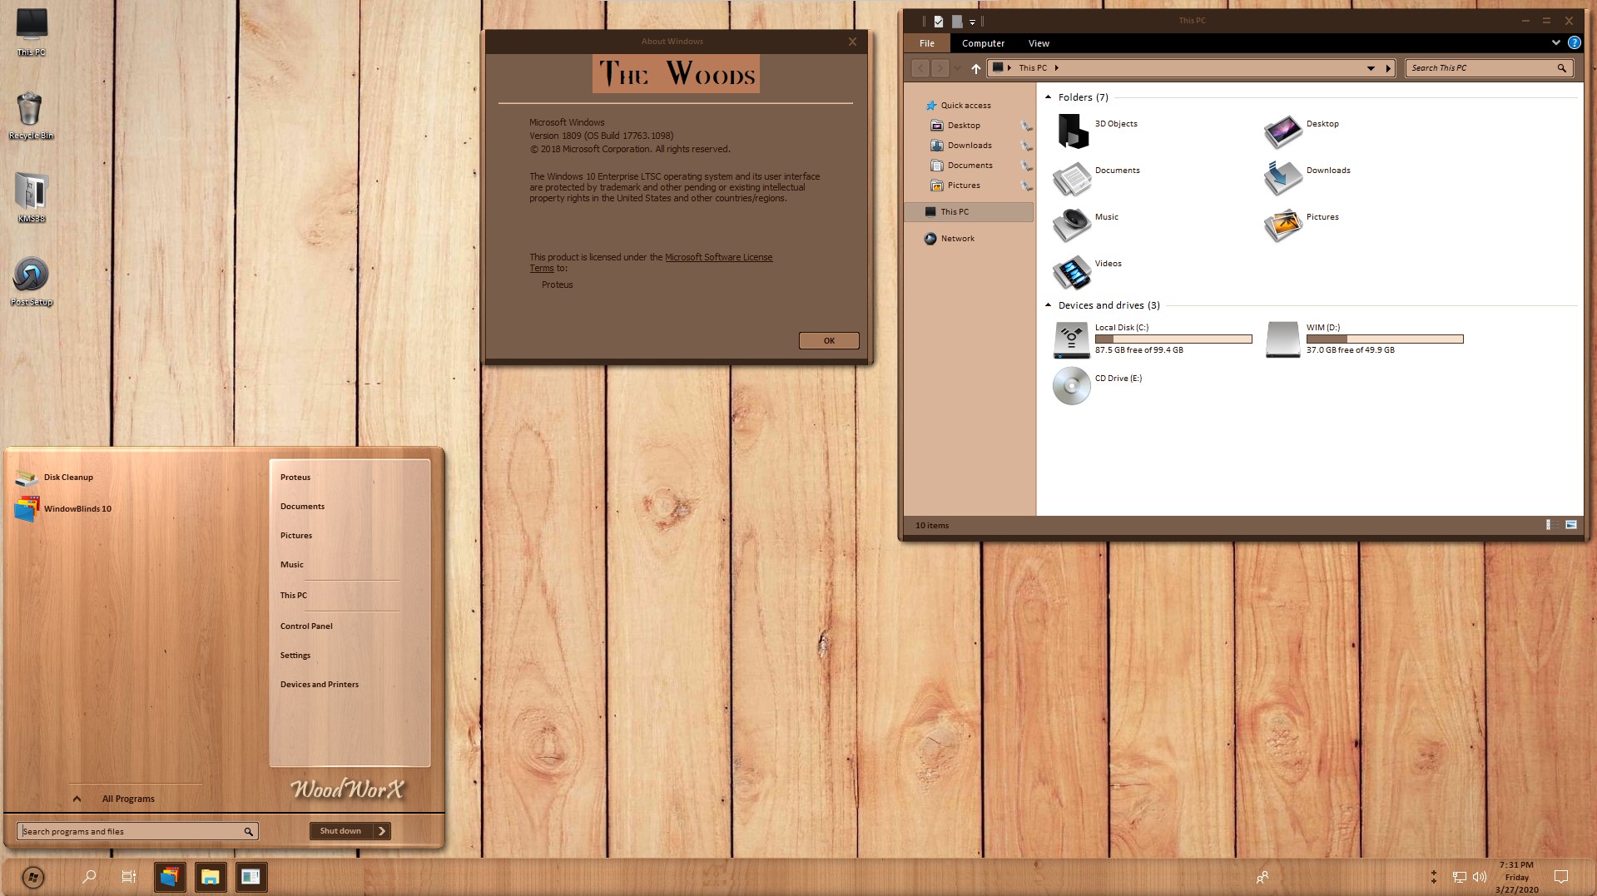
Task: Open network icon in system tray
Action: 1460,877
